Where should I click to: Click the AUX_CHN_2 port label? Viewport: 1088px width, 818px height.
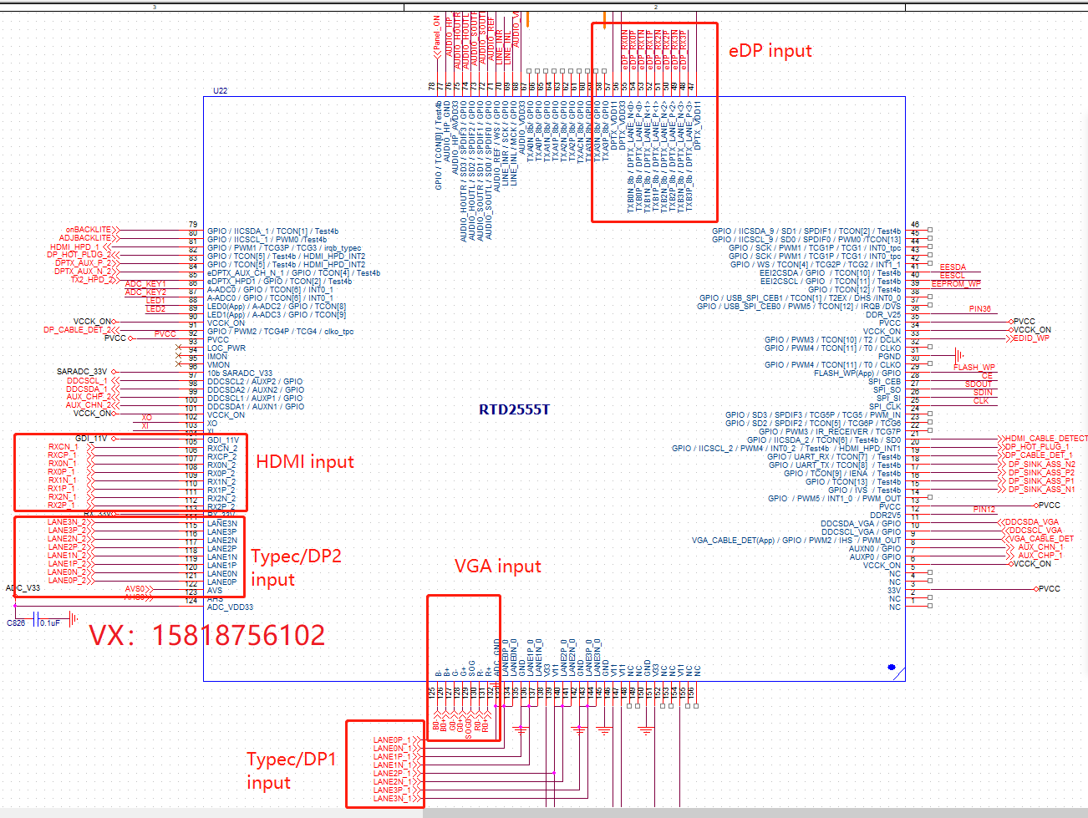[87, 406]
